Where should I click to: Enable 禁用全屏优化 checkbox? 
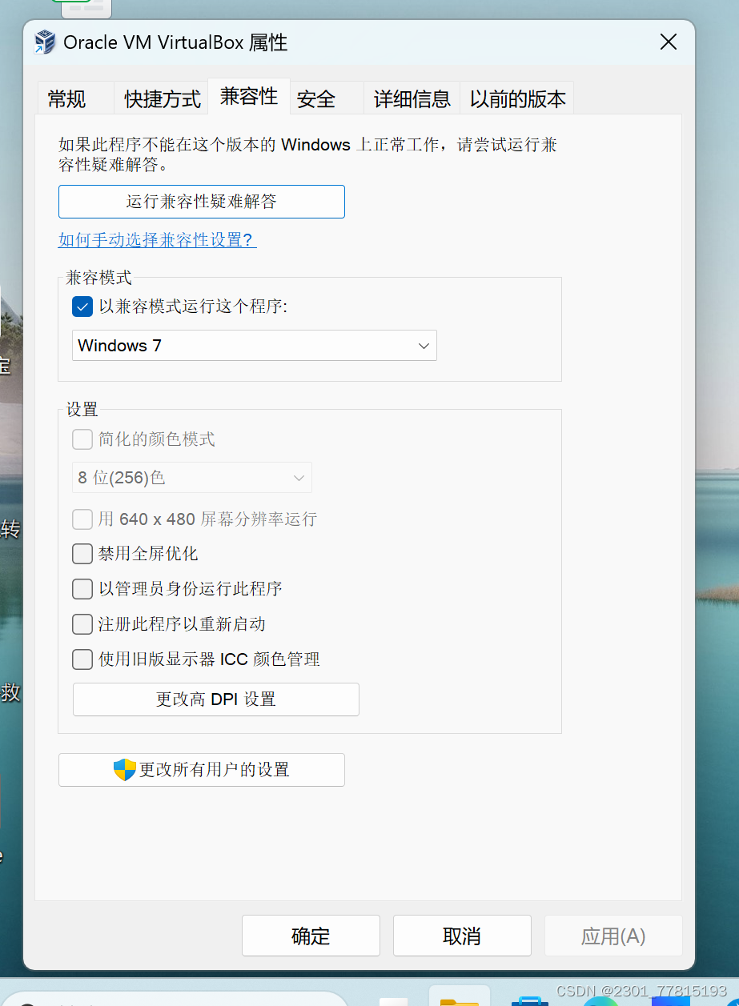pyautogui.click(x=82, y=554)
